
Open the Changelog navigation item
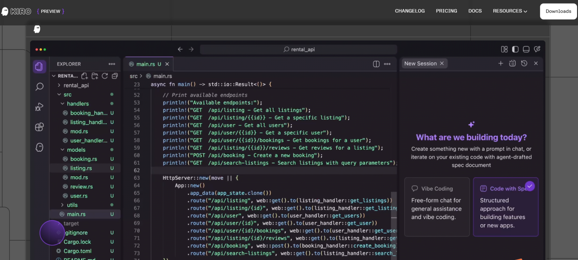click(410, 11)
